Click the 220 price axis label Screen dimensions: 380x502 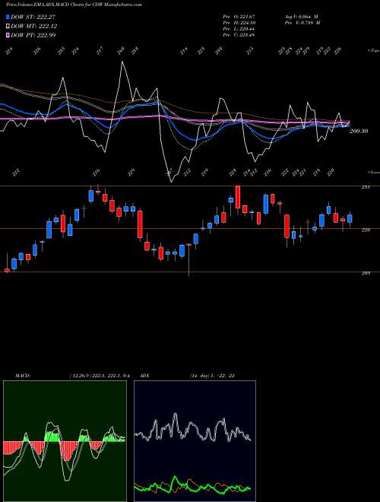point(366,230)
